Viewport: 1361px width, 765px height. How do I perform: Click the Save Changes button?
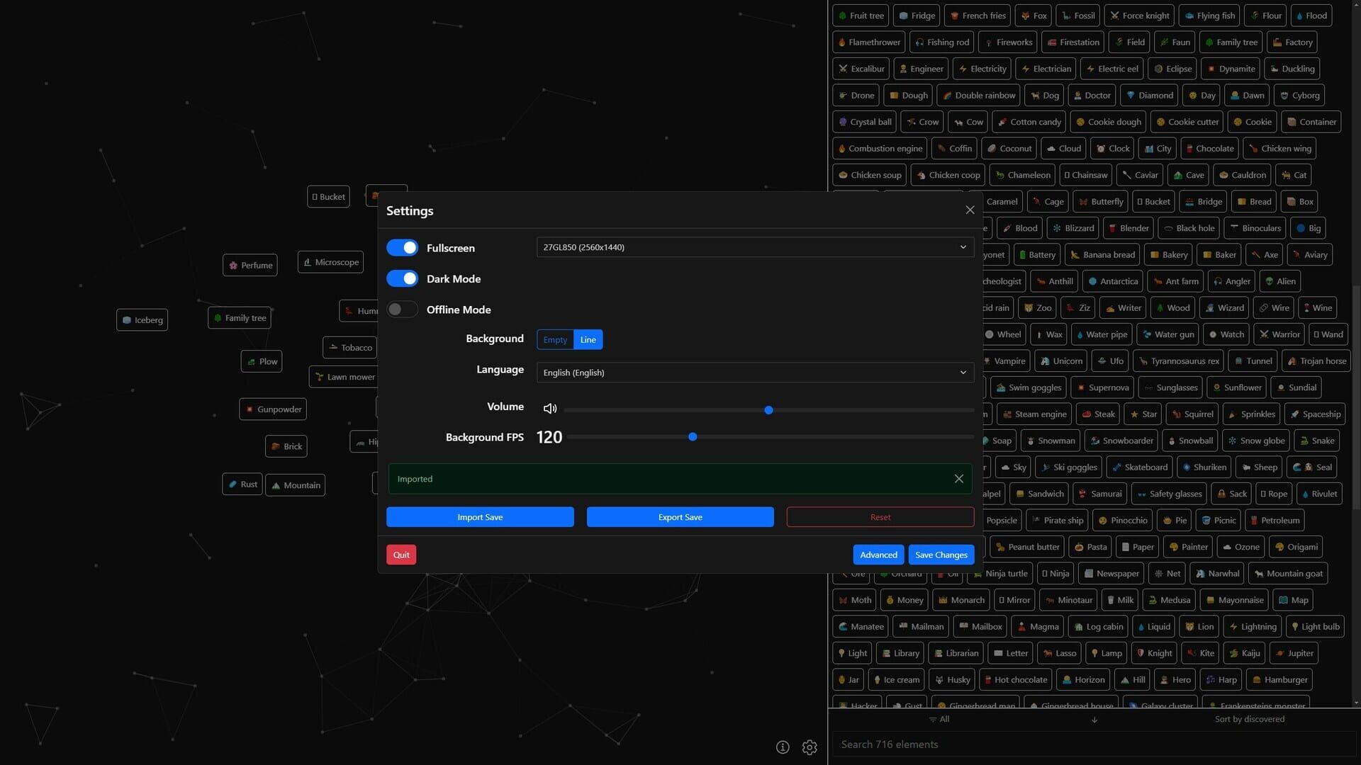[x=941, y=555]
